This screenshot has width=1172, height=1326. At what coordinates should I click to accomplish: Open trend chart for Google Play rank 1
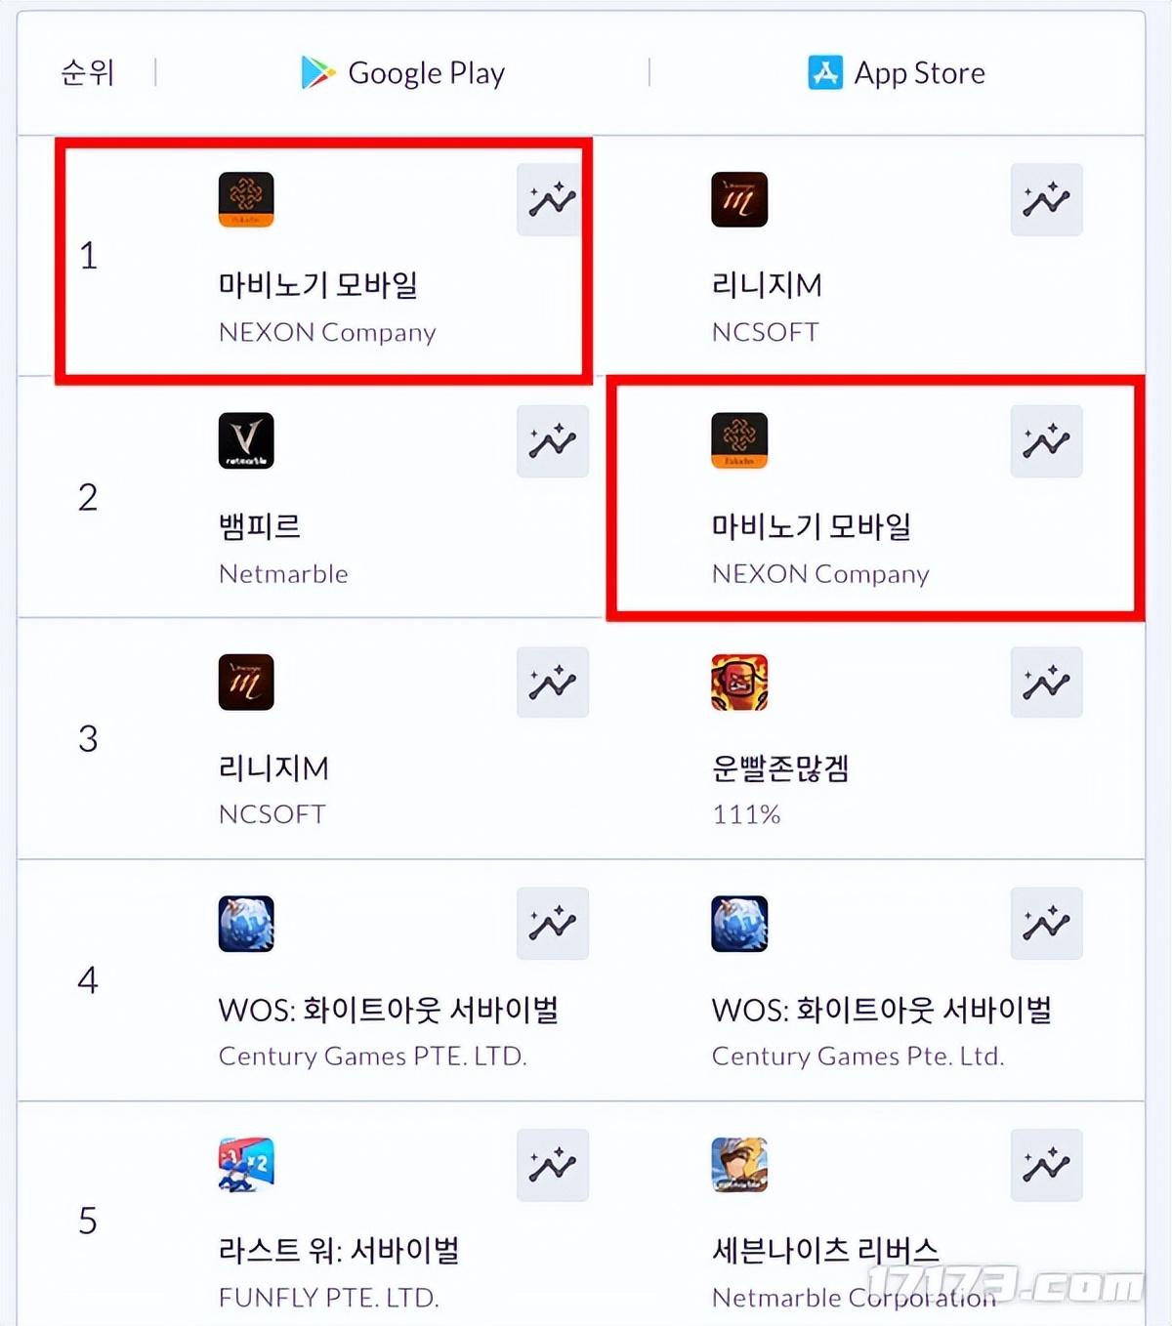point(552,200)
